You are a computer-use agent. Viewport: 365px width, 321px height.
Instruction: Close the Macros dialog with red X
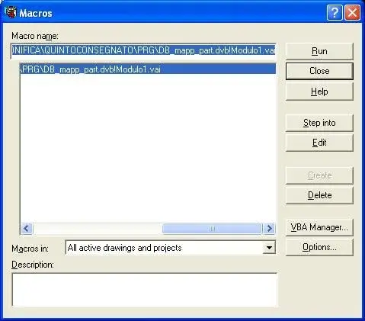[x=352, y=12]
